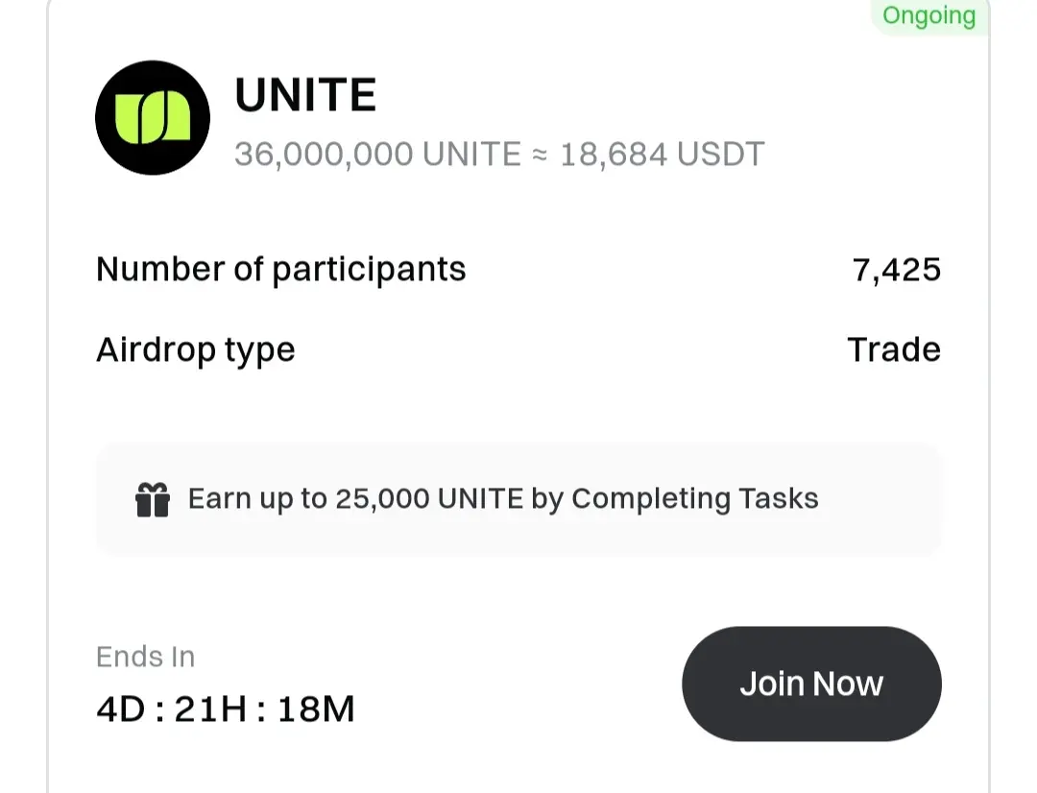Click the 7,425 participants count
This screenshot has width=1037, height=793.
click(896, 270)
